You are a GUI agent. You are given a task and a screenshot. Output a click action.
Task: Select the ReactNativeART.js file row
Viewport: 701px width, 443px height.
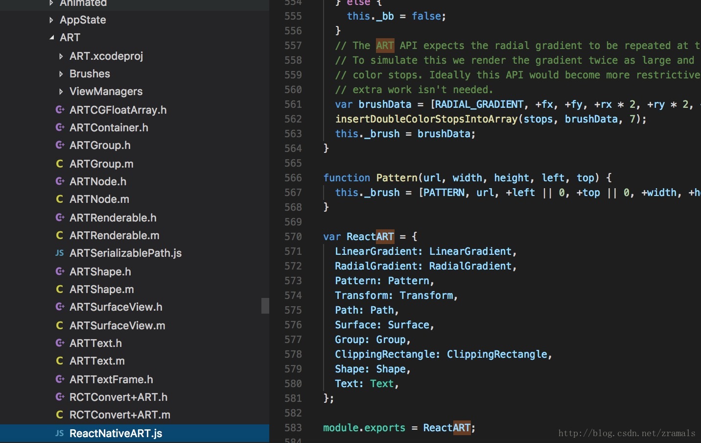pos(135,433)
